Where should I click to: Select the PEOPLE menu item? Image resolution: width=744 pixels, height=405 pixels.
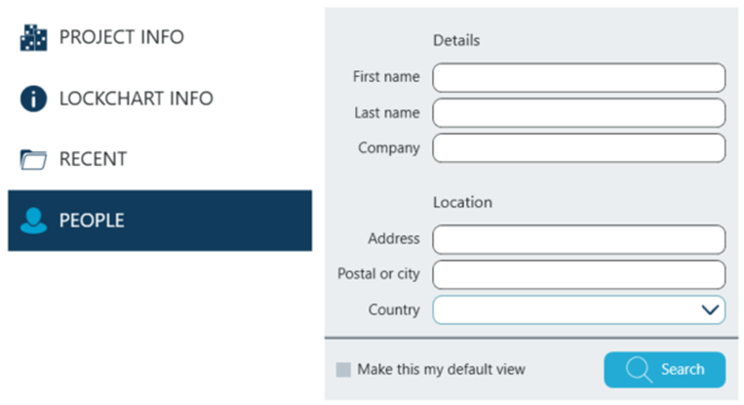click(x=160, y=221)
